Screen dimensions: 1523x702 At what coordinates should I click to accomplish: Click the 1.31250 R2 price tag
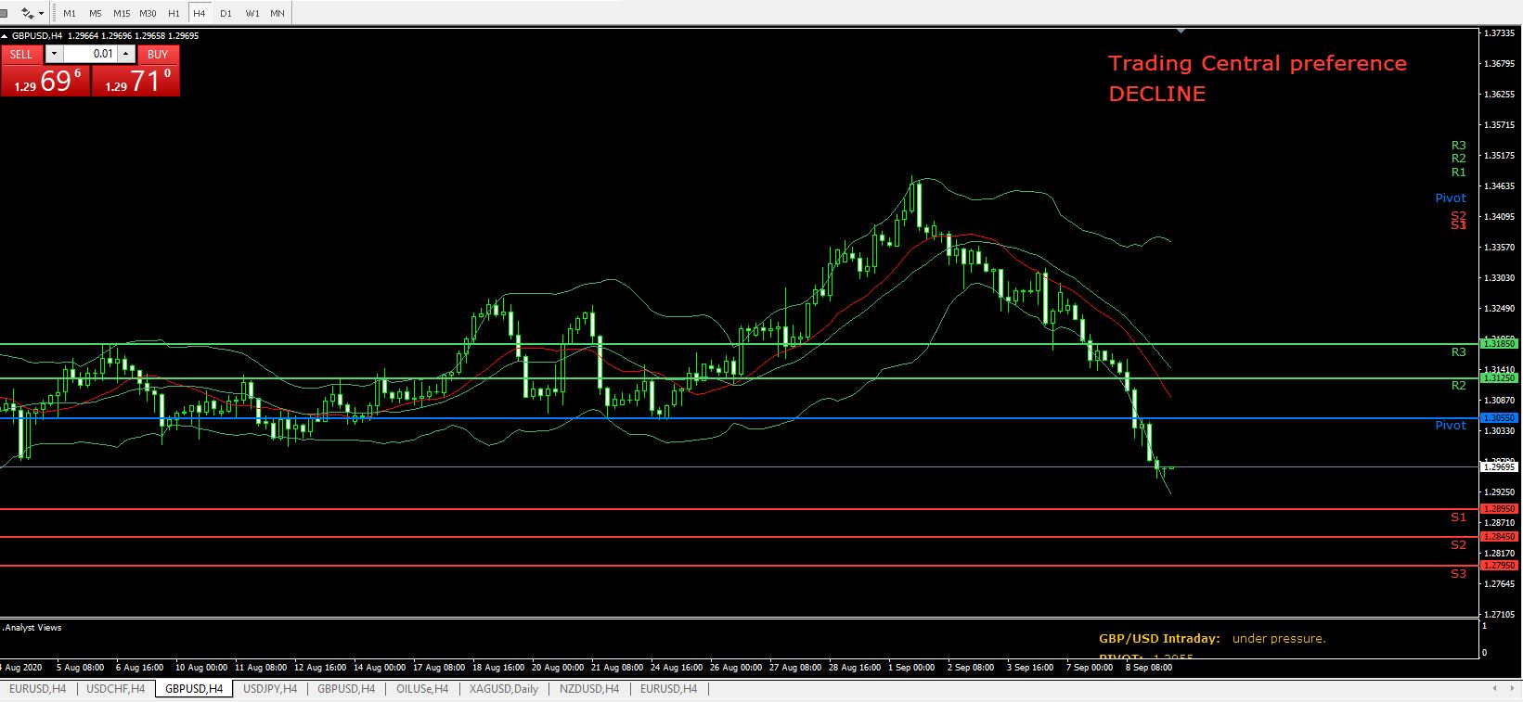(1500, 377)
